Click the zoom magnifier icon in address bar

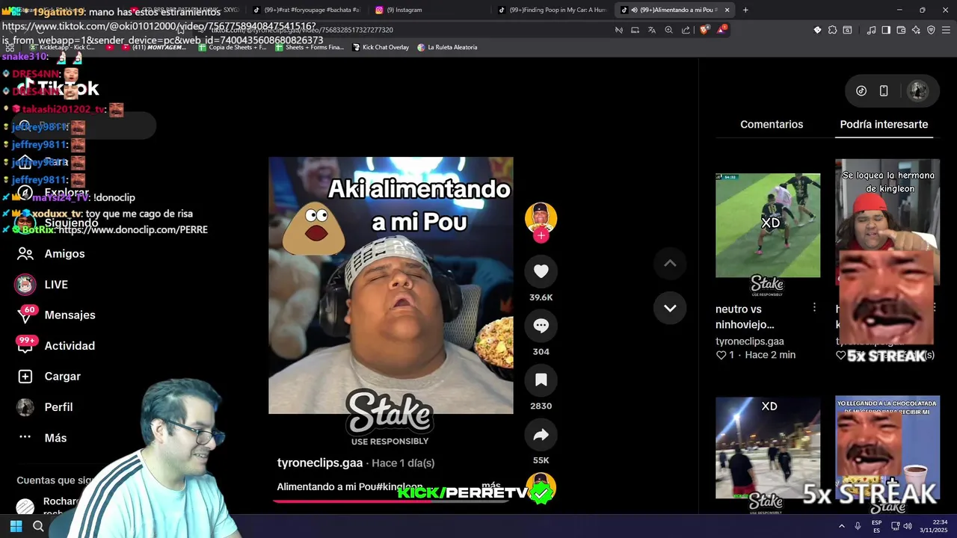pyautogui.click(x=668, y=30)
